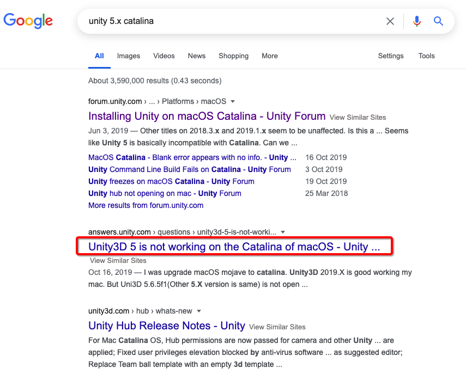Screen dimensions: 466x374
Task: Open the Unity3D 5 not working on Catalina result
Action: tap(234, 247)
